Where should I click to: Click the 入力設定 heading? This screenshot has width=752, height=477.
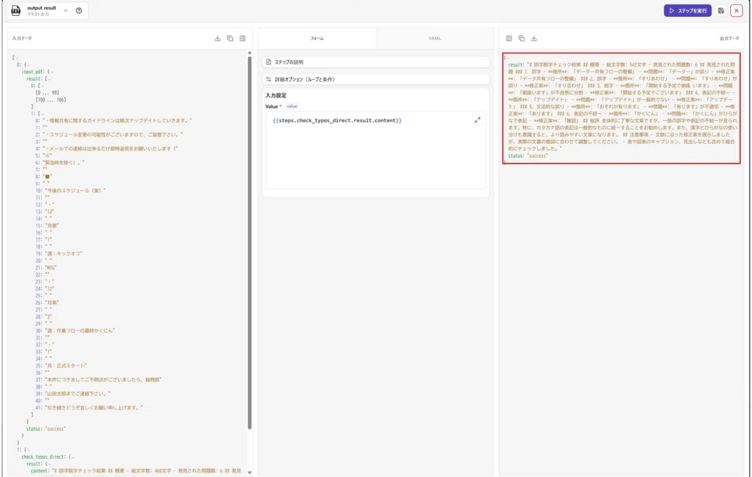276,95
